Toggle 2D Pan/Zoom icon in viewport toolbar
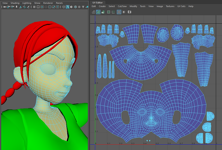222x150 pixels. pos(24,7)
